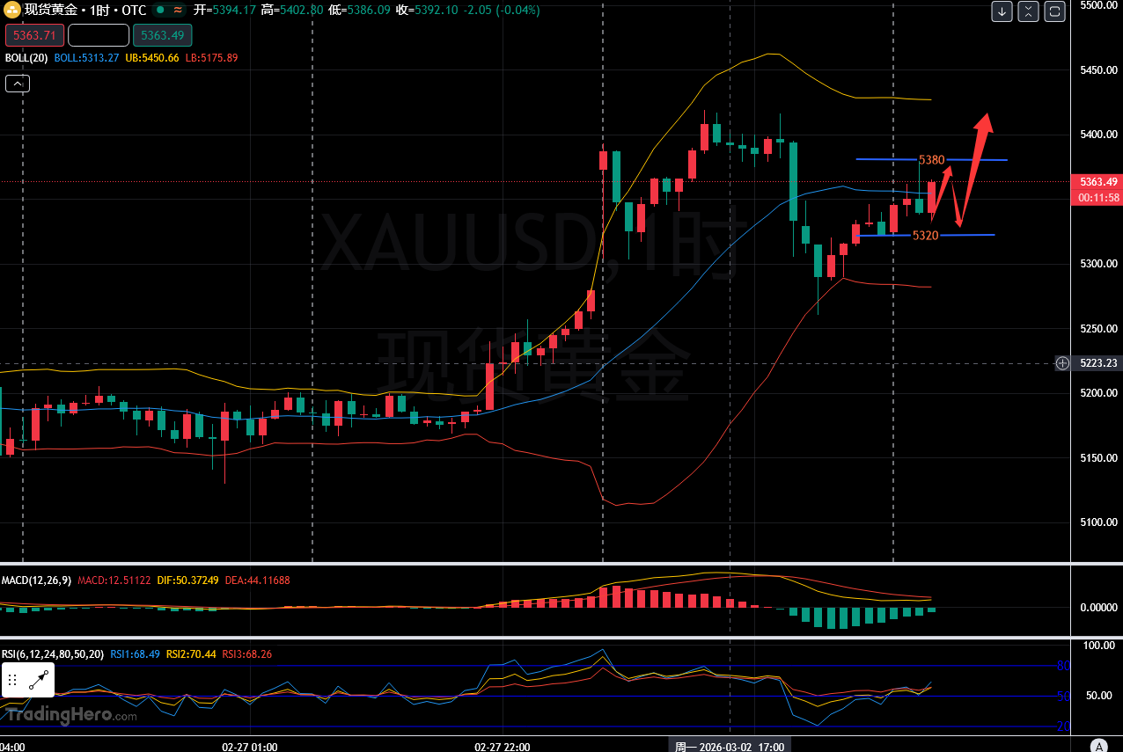Click the RSI pane 100.00 axis label
1123x752 pixels.
(1098, 646)
